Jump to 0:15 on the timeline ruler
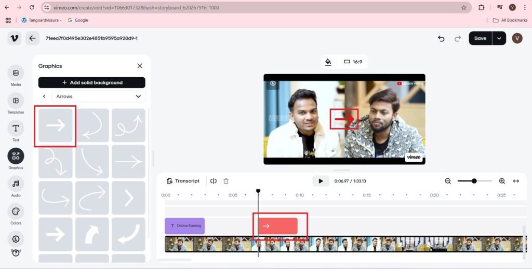The image size is (532, 269). (x=367, y=195)
